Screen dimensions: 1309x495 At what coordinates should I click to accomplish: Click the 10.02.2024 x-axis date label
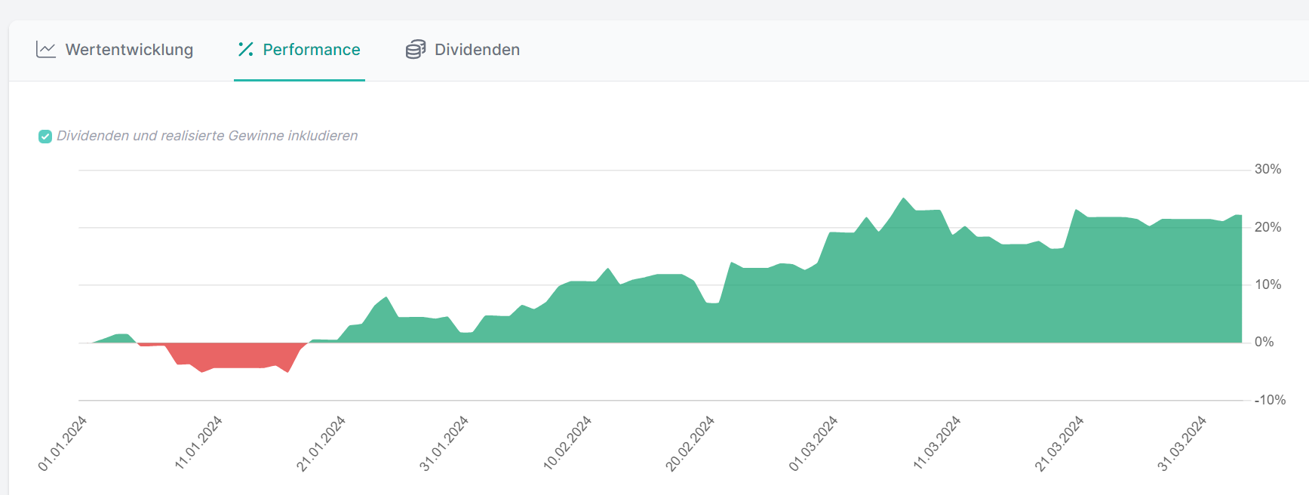click(x=567, y=444)
